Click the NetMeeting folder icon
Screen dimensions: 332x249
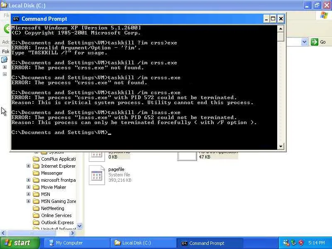(x=36, y=208)
